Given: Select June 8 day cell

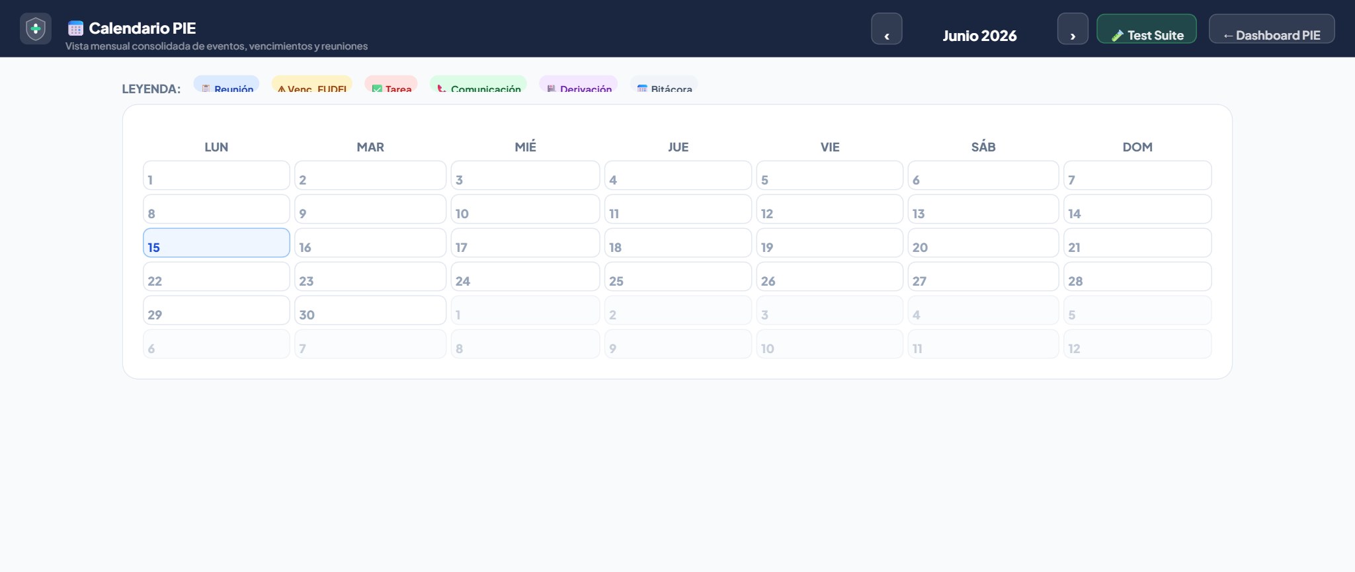Looking at the screenshot, I should [216, 209].
